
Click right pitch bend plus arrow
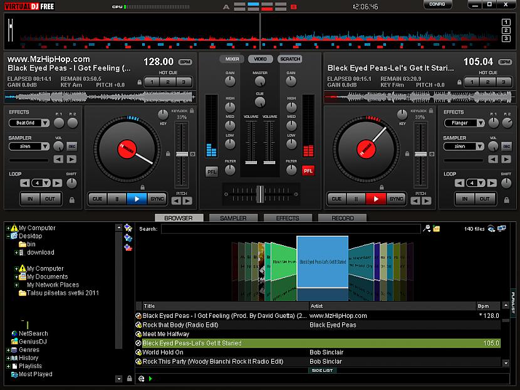[427, 201]
